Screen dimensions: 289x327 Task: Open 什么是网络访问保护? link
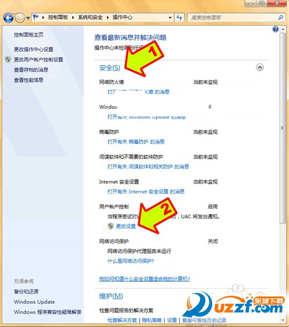pyautogui.click(x=131, y=261)
